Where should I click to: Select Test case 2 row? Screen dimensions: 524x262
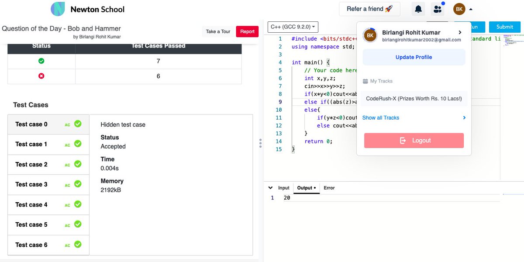[x=48, y=165]
